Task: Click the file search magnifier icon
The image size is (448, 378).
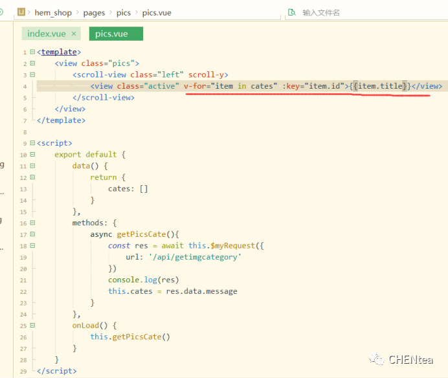Action: pyautogui.click(x=292, y=12)
